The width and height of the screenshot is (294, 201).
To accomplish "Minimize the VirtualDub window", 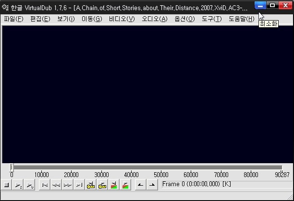I will (260, 5).
